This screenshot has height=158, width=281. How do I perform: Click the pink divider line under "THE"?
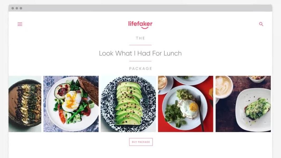tap(140, 45)
